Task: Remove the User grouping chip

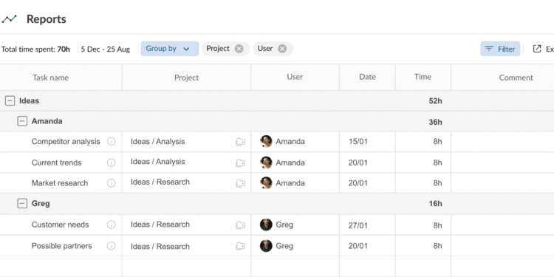Action: pos(282,49)
